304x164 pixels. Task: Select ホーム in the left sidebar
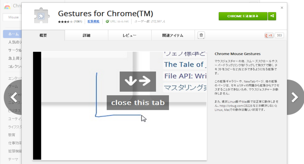pos(13,34)
